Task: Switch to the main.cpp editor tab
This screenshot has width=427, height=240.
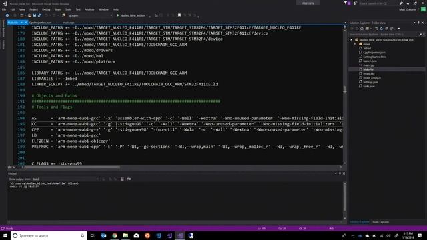Action: coord(68,23)
